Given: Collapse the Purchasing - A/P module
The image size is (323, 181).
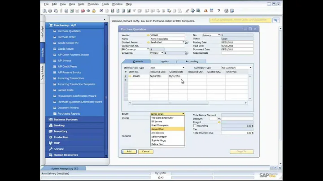Looking at the screenshot, I should coord(75,25).
